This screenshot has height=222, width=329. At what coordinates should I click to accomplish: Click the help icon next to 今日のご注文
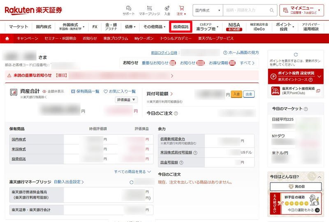coord(176,113)
